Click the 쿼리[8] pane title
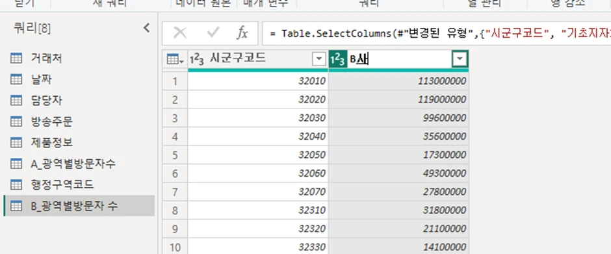This screenshot has width=611, height=254. point(32,29)
